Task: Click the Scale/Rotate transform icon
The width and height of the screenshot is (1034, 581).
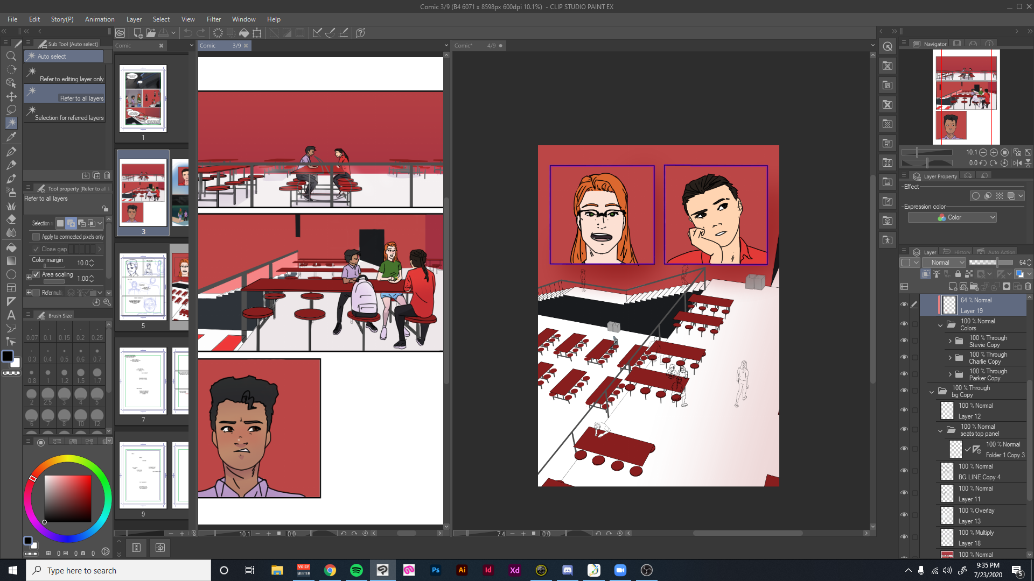Action: click(257, 33)
